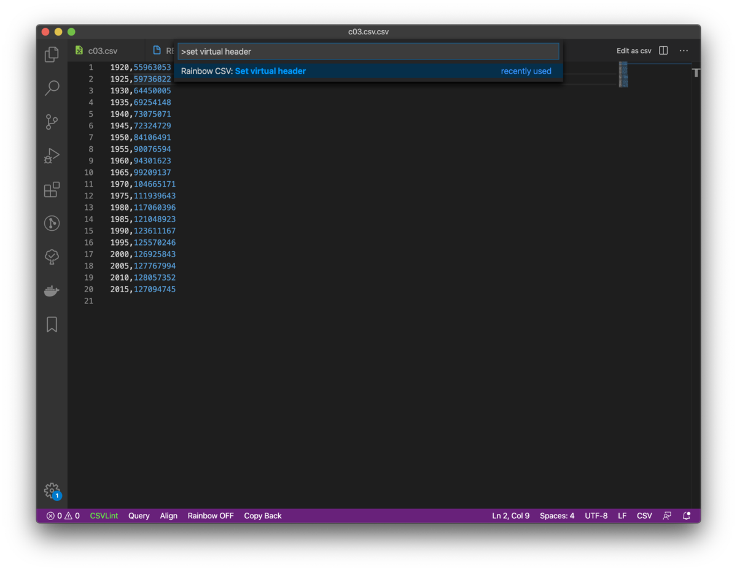Click the year 2000 on line 17
Screen dimensions: 737x571
click(120, 254)
